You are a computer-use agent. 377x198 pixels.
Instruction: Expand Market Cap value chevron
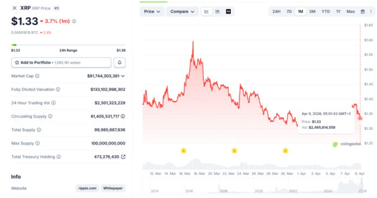point(123,76)
